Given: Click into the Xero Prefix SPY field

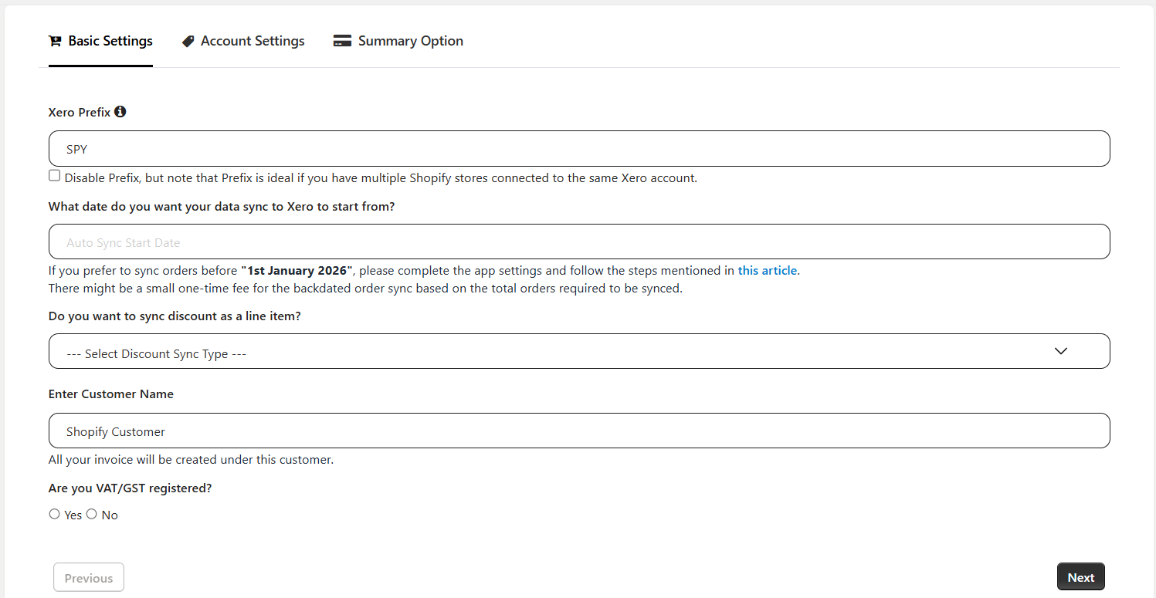Looking at the screenshot, I should coord(579,149).
